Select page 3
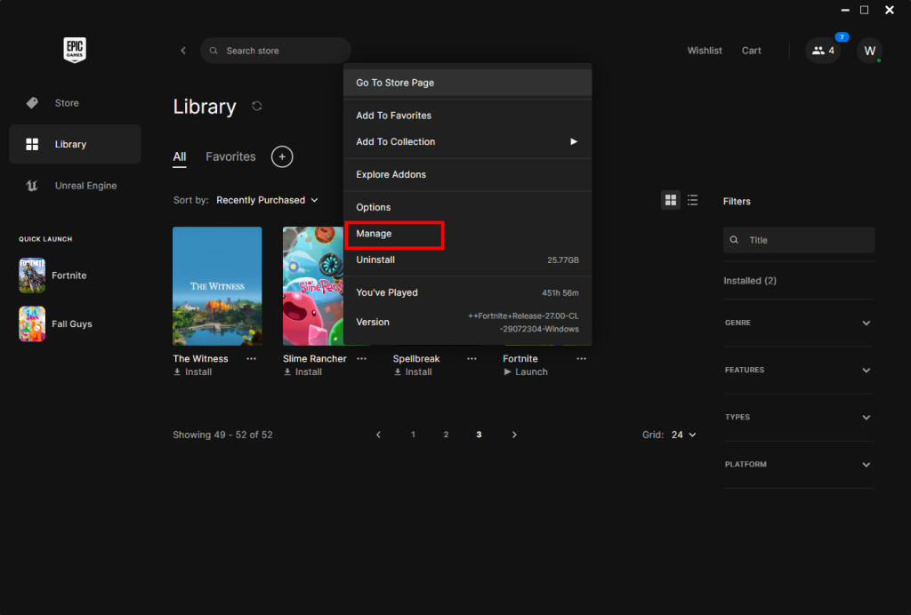 point(479,435)
